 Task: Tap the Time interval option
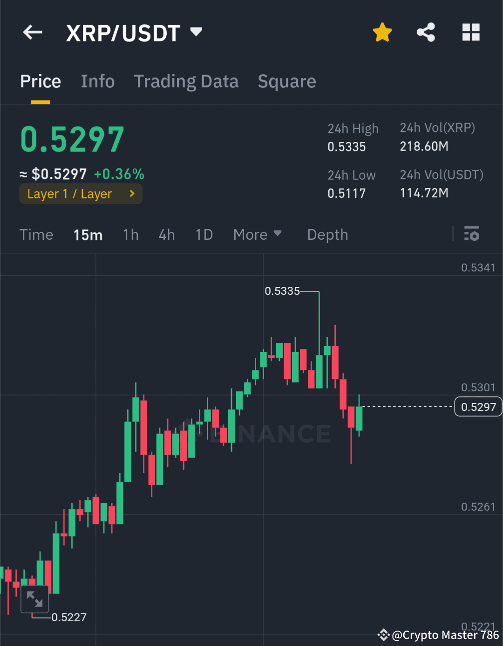(x=36, y=235)
